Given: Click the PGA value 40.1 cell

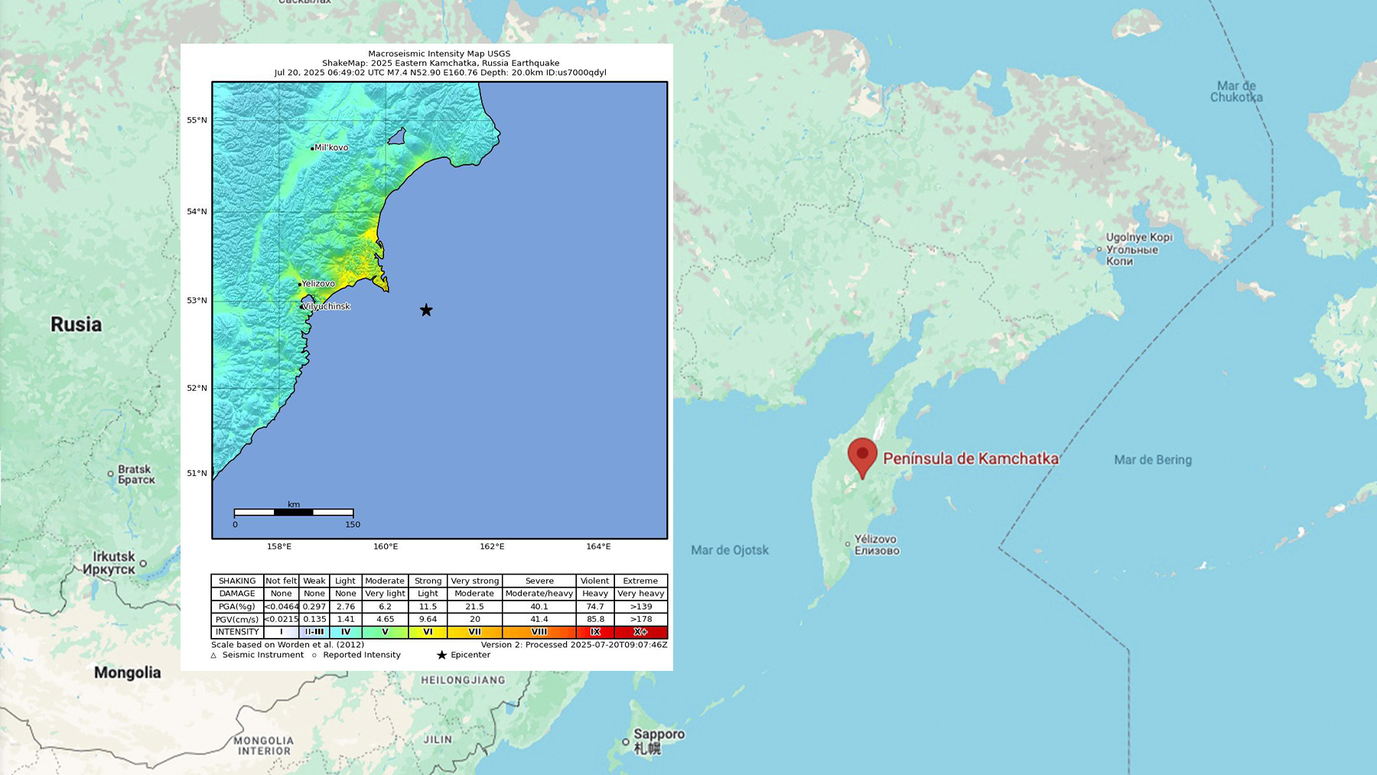Looking at the screenshot, I should tap(539, 607).
